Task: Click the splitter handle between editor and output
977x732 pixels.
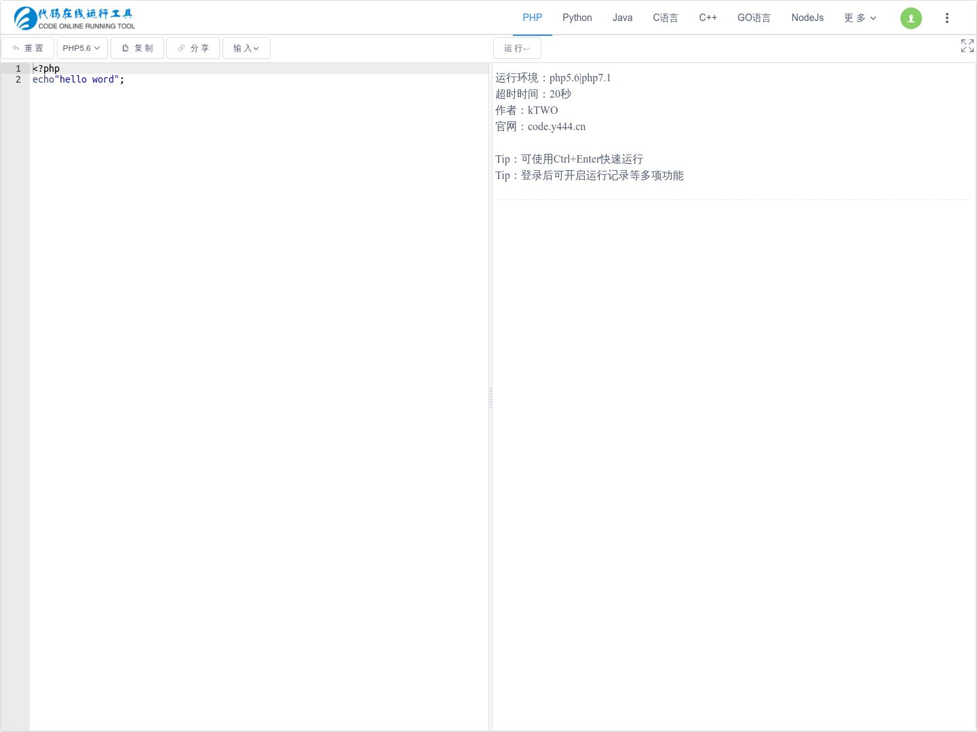Action: pyautogui.click(x=491, y=397)
